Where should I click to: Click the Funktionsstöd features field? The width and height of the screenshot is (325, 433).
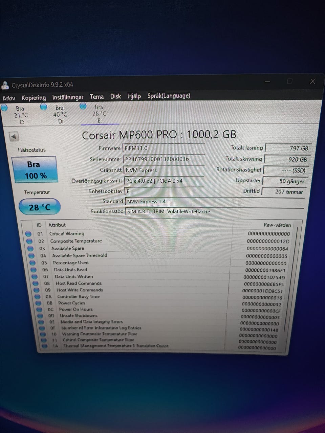point(215,212)
